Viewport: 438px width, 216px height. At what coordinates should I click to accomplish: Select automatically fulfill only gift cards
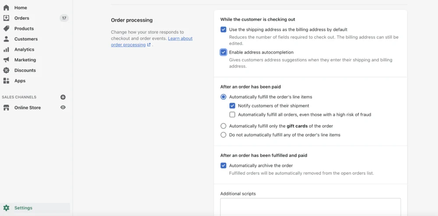[223, 126]
